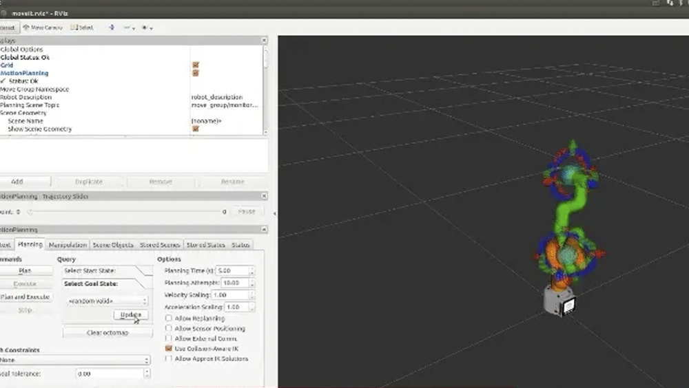Click the Planning Attempts stepper arrows
689x388 pixels.
click(x=251, y=283)
